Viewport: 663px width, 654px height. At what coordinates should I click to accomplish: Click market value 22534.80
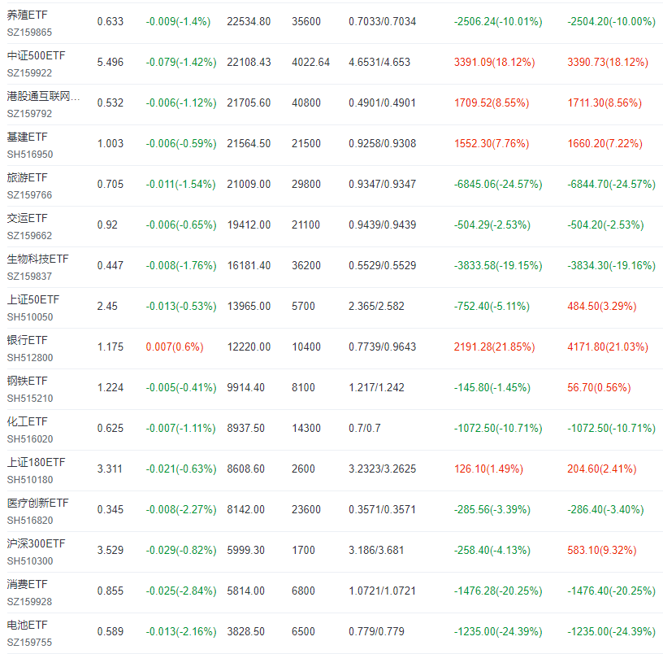point(249,21)
